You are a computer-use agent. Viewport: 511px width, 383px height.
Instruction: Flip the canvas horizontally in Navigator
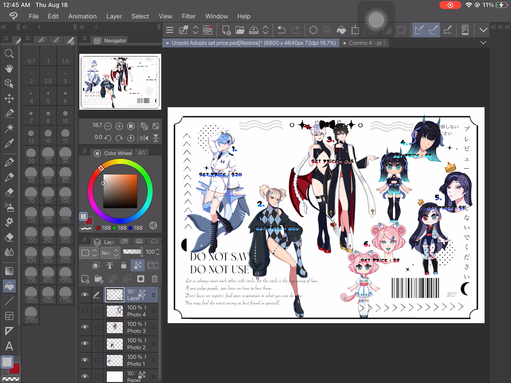click(x=144, y=138)
